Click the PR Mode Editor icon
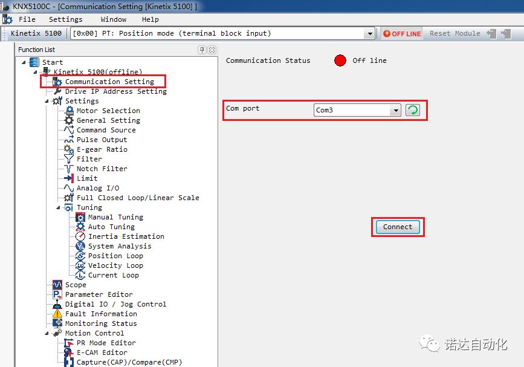Viewport: 524px width, 367px height. point(69,343)
